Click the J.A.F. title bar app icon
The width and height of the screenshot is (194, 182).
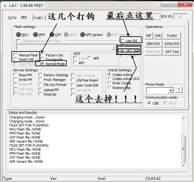5,6
